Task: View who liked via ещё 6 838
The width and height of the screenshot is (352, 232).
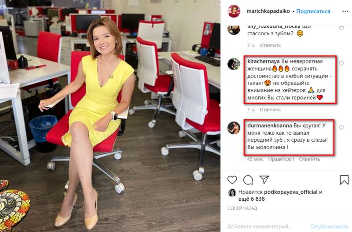Action: (251, 199)
